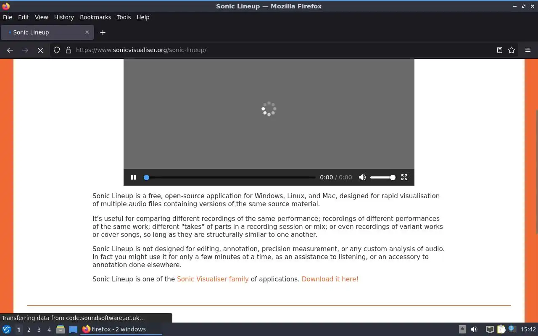This screenshot has height=336, width=538.
Task: Stop loading the page
Action: (x=40, y=50)
